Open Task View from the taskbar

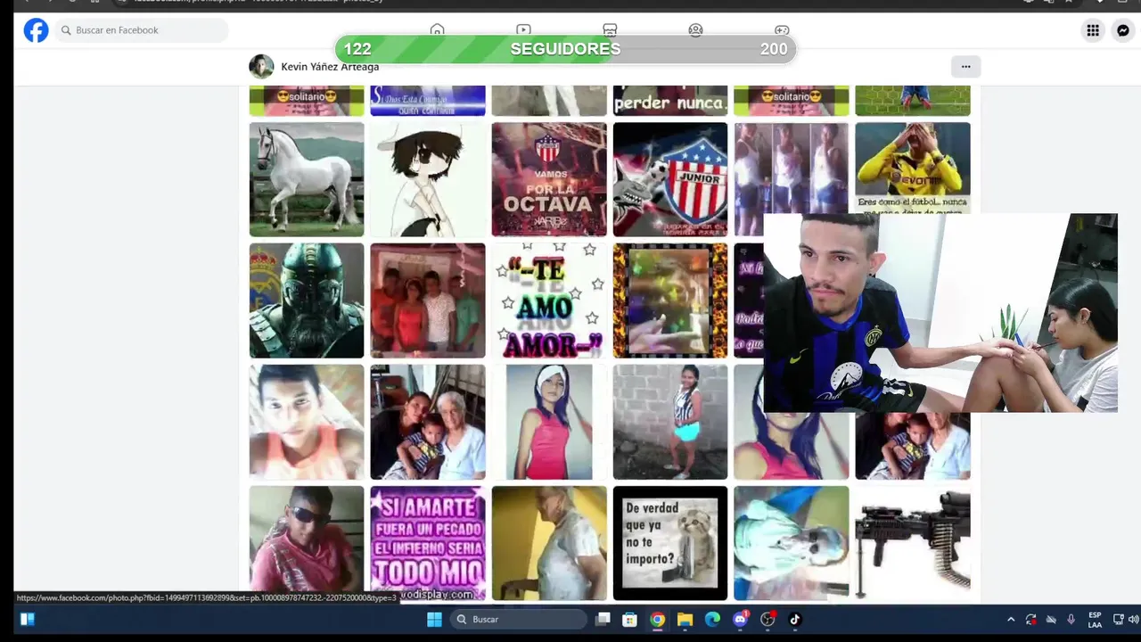coord(603,619)
